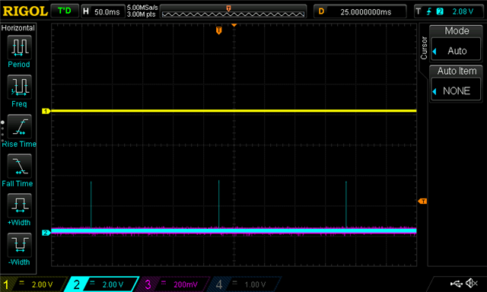The image size is (487, 292).
Task: Open the Auto Item NONE selector
Action: (456, 90)
